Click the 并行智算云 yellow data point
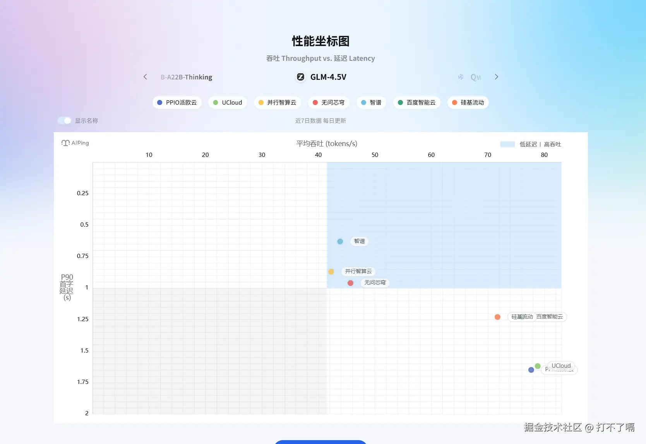646x444 pixels. (331, 272)
